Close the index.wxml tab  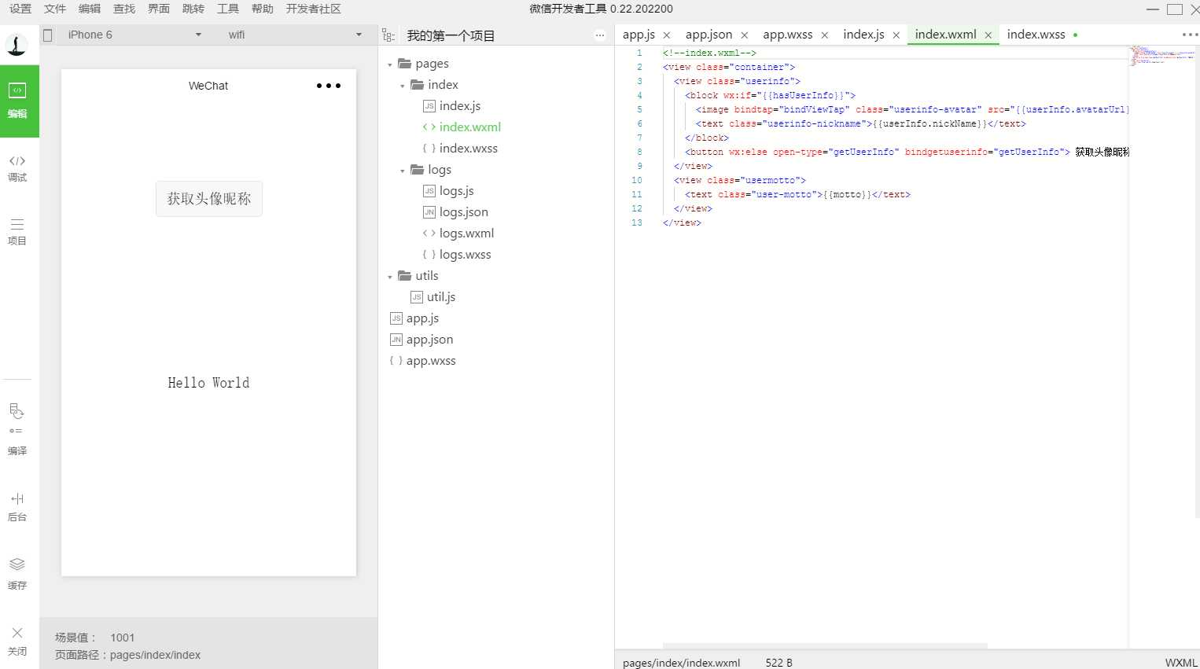click(x=988, y=35)
